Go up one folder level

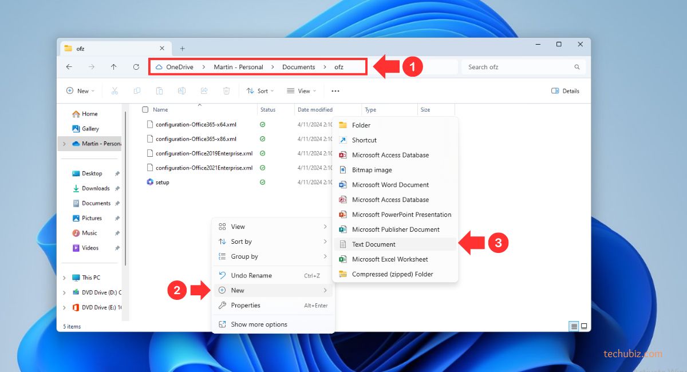click(114, 67)
